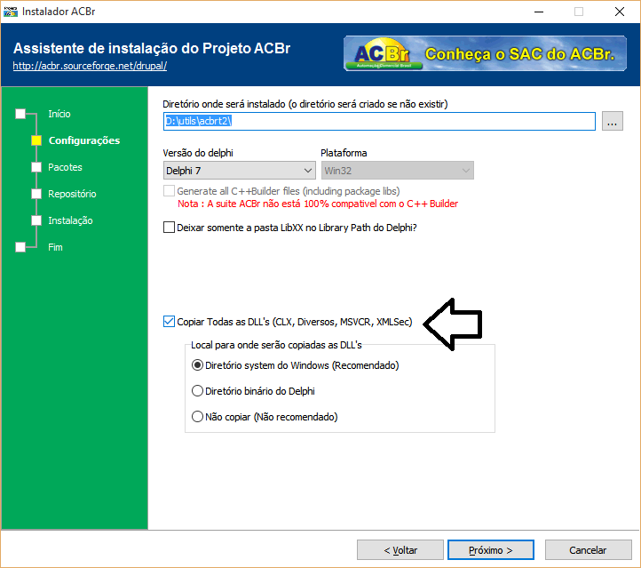Go to the Fim wizard step
641x568 pixels.
click(x=55, y=247)
